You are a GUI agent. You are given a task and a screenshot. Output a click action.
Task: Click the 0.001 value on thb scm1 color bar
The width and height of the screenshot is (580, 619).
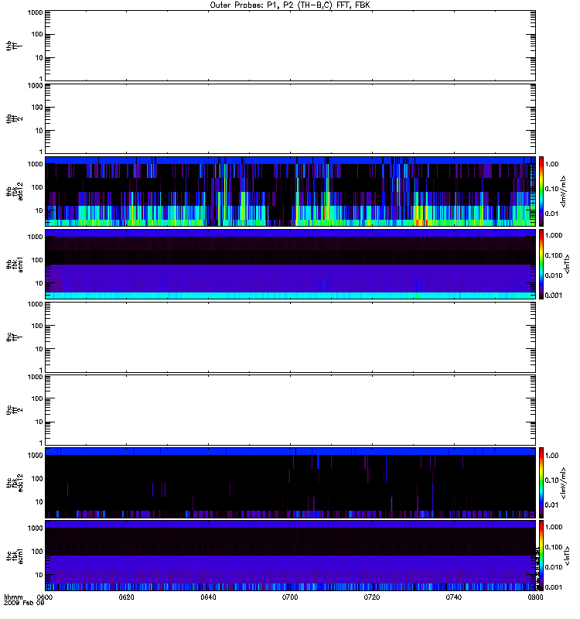[554, 296]
